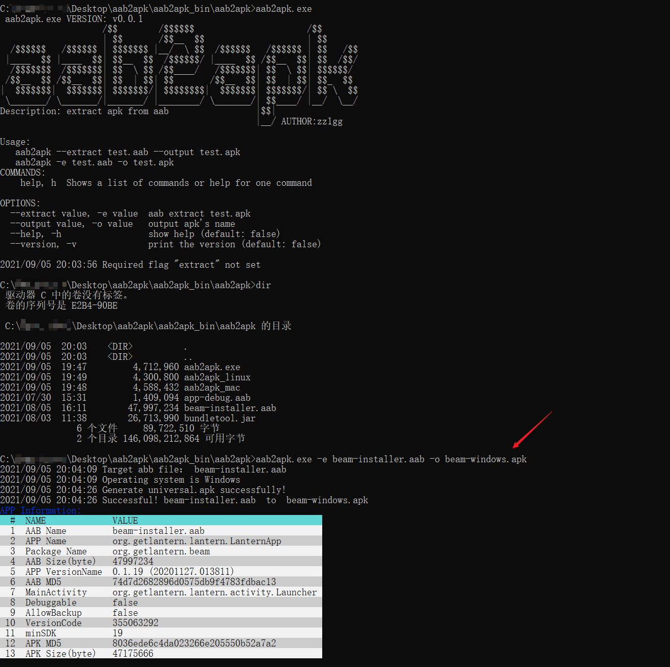Select the volume serial number E2B4-90BE

click(x=94, y=306)
